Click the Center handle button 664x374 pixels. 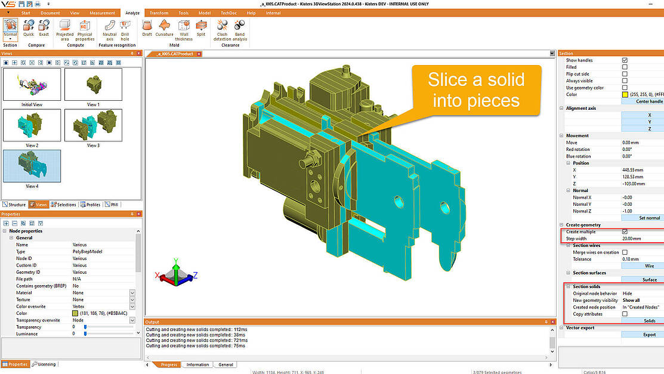(x=643, y=101)
